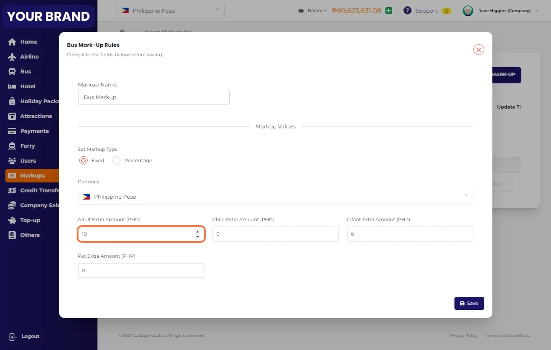Open the Payments menu item

click(x=34, y=131)
